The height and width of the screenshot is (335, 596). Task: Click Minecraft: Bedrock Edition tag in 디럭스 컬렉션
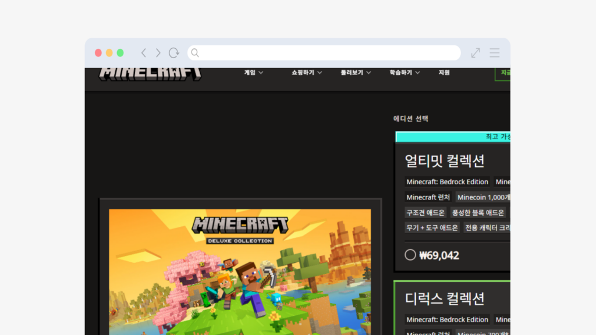(x=447, y=320)
